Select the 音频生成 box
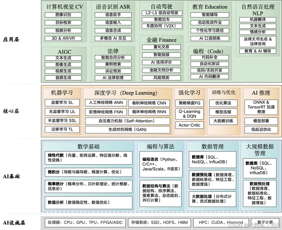 tap(63, 78)
